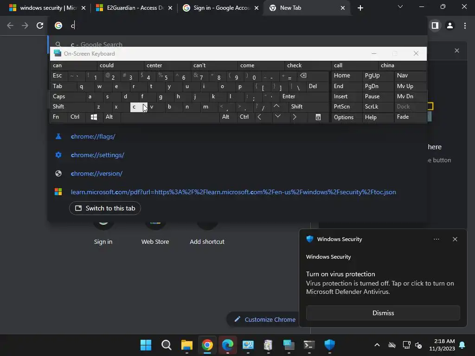
Task: Tap the Nav key on the keyboard
Action: point(410,76)
